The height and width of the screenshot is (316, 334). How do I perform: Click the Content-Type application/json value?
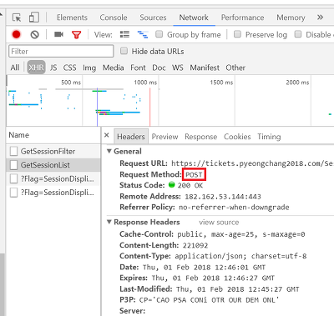(240, 256)
